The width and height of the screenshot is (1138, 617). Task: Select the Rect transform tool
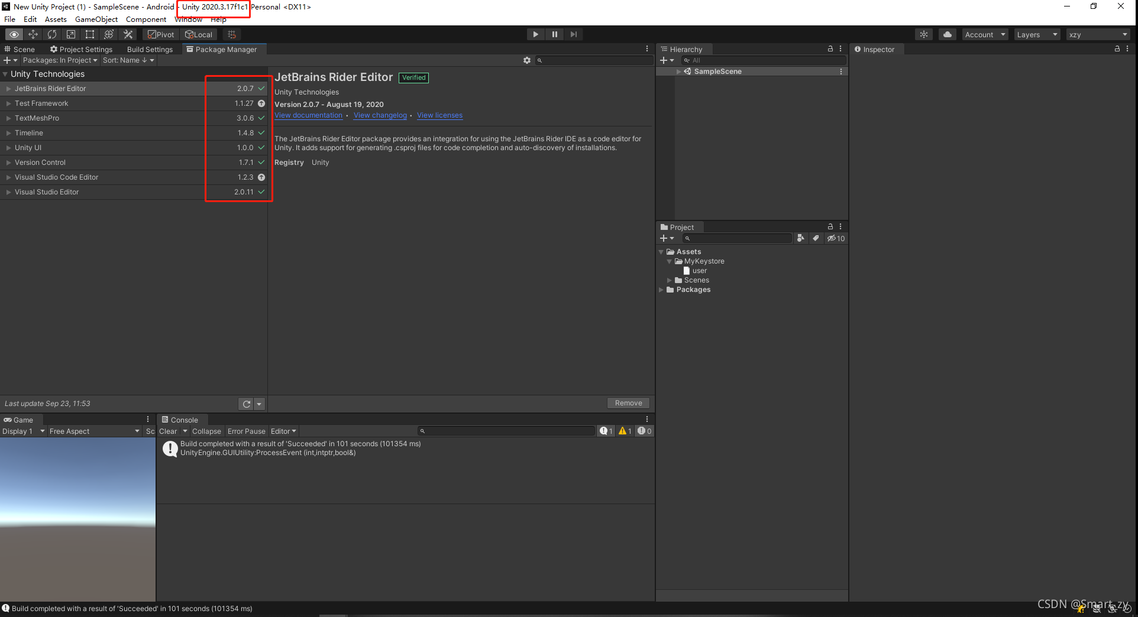(x=90, y=34)
